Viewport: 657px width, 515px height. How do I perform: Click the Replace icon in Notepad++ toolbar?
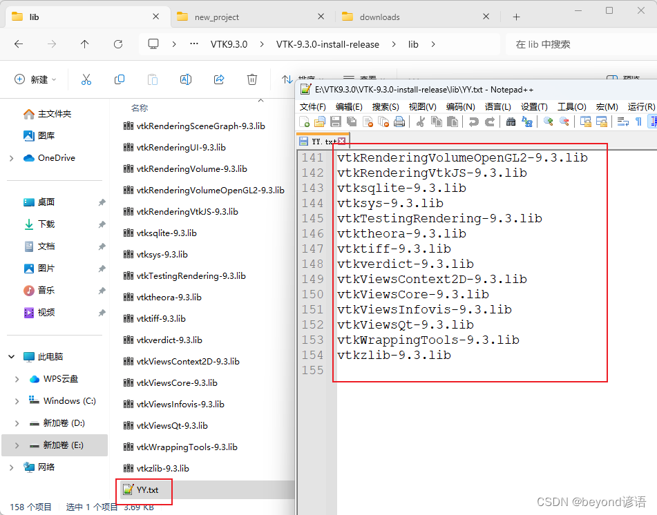(x=526, y=121)
